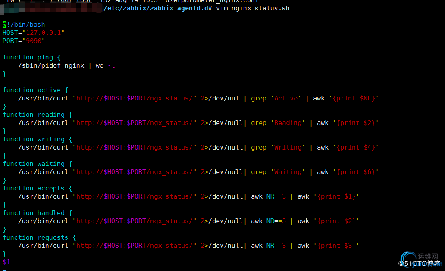Click awk '{print $1}' in accepts function

pos(328,197)
